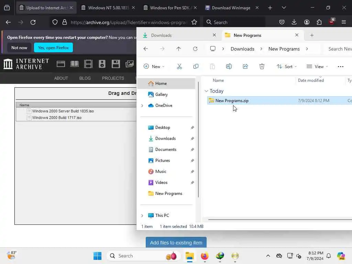Click the Cut icon in Explorer toolbar
This screenshot has height=264, width=352.
(x=179, y=66)
